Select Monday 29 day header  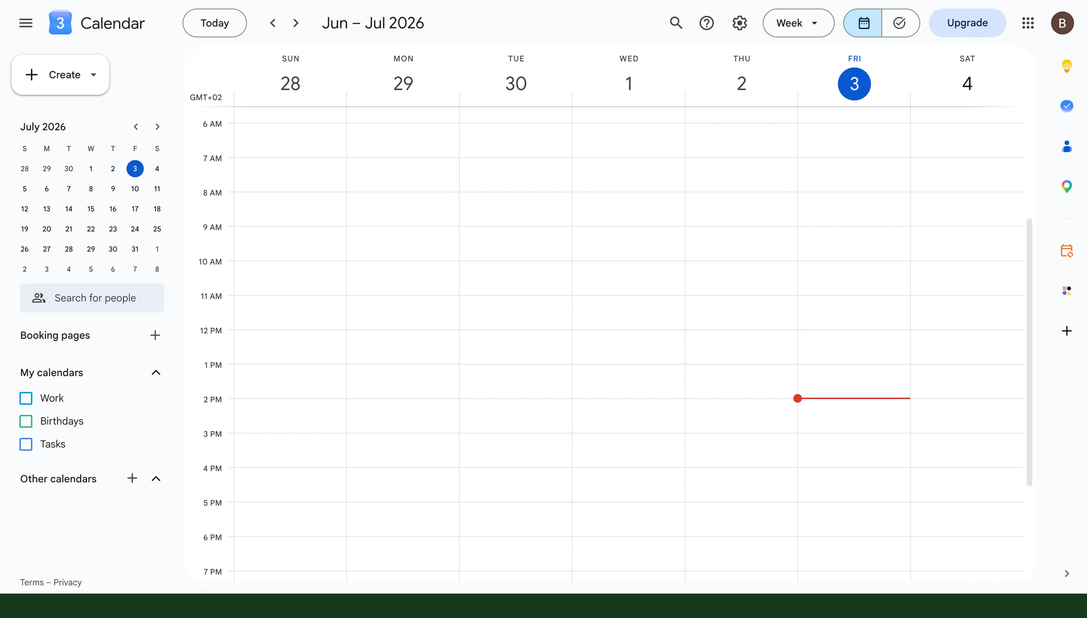coord(403,83)
